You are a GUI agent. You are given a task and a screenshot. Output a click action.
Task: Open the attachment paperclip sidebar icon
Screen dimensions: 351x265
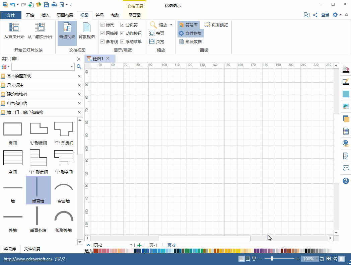(346, 156)
